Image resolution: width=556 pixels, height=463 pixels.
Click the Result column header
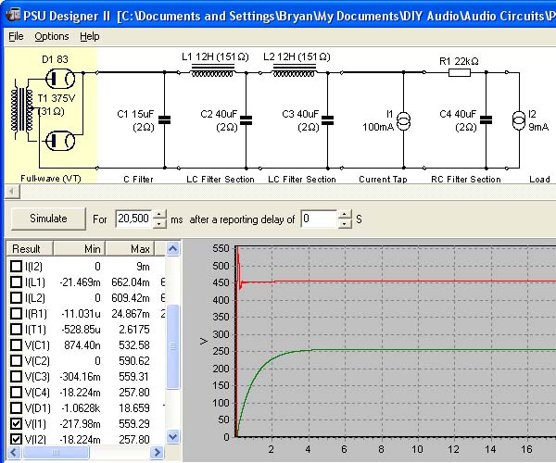(x=30, y=249)
